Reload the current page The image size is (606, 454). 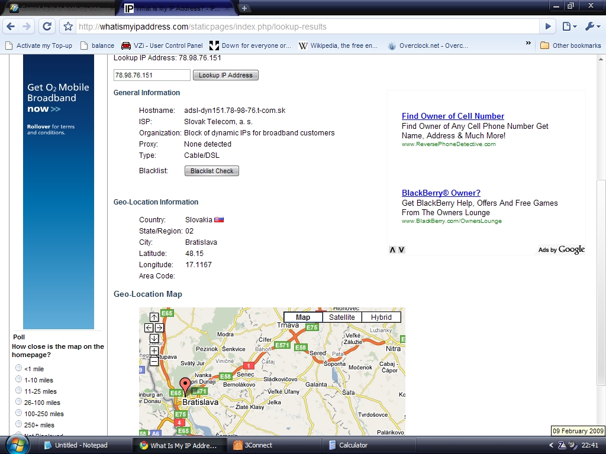point(47,27)
